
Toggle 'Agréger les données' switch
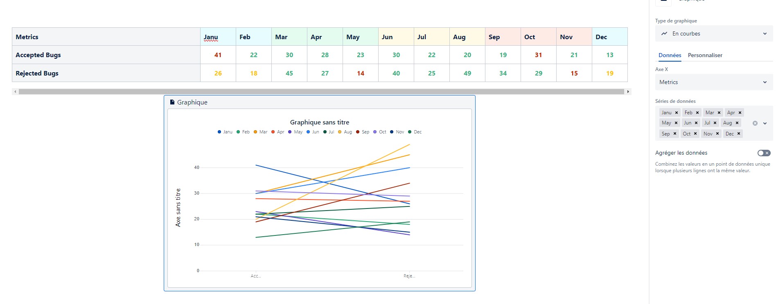coord(764,153)
